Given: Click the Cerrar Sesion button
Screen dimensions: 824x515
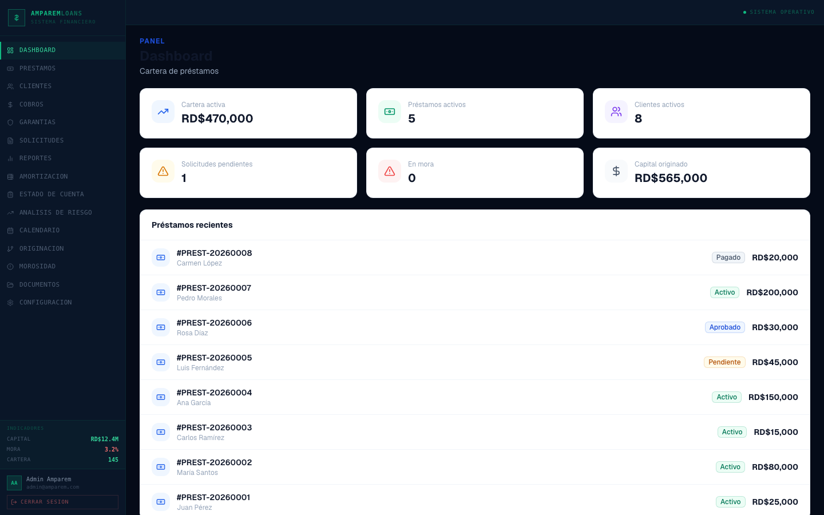Looking at the screenshot, I should point(63,502).
